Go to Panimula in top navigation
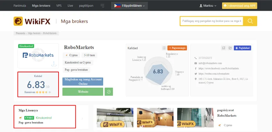The width and height of the screenshot is (272, 132). tap(20, 6)
